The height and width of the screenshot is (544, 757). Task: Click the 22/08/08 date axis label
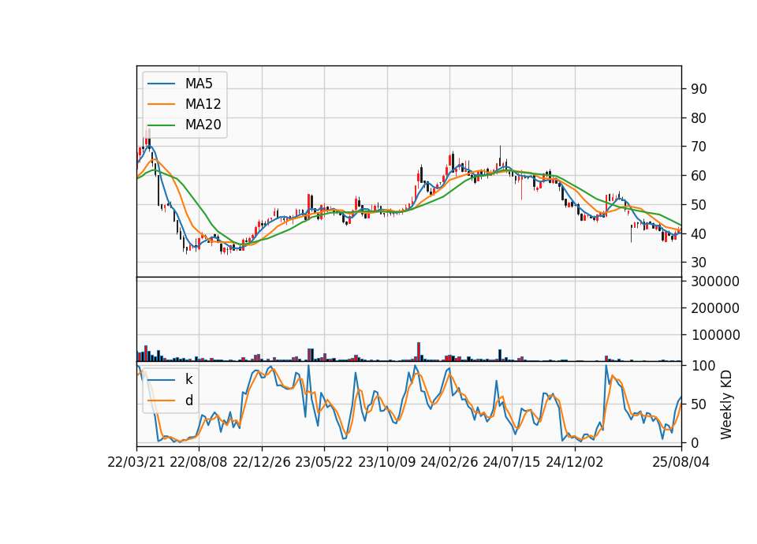(199, 462)
